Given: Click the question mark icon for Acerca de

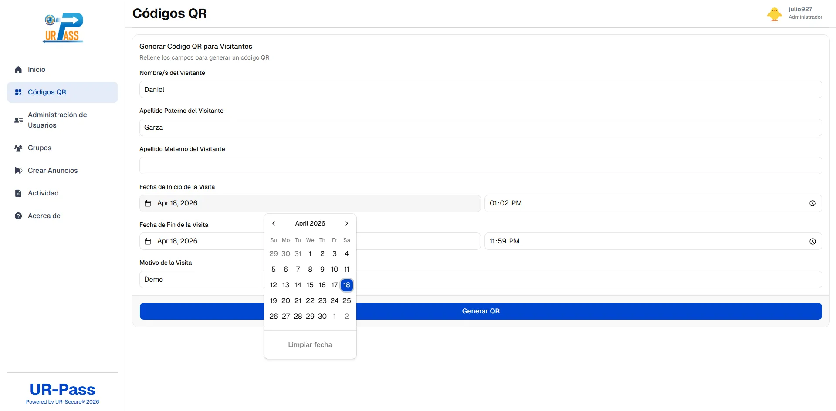Looking at the screenshot, I should point(18,216).
